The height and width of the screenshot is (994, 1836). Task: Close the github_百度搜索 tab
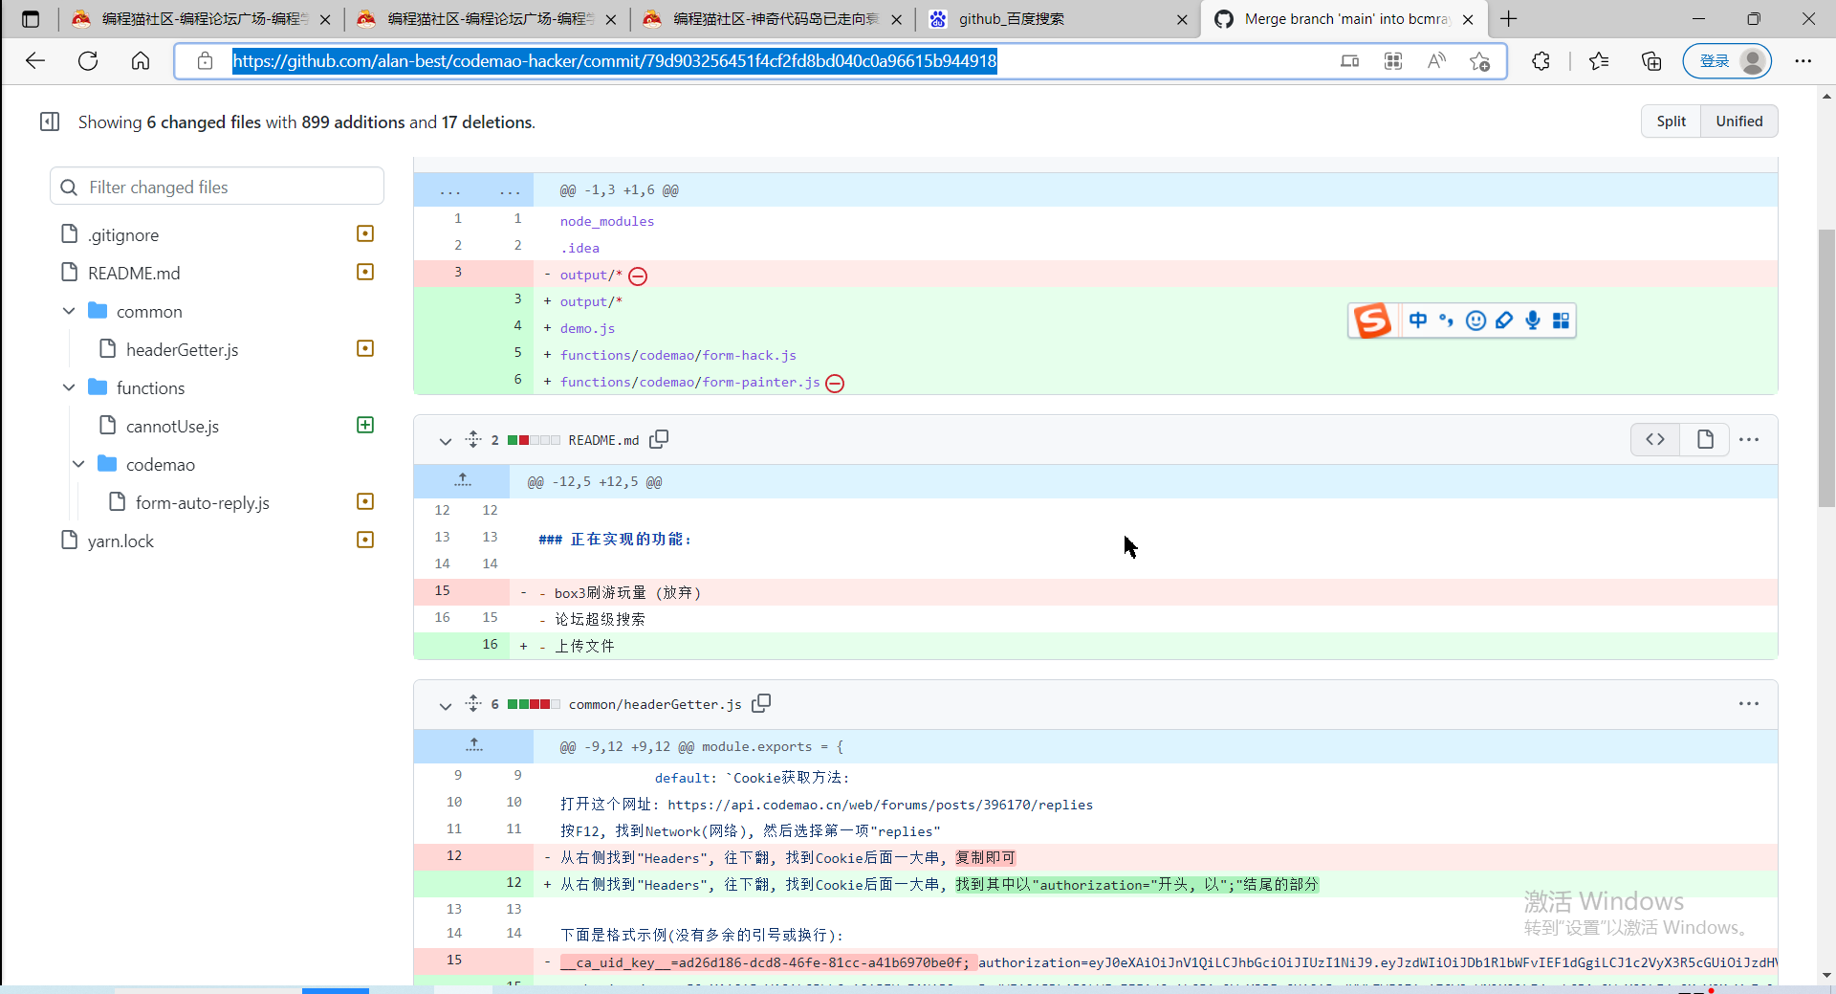[1182, 19]
